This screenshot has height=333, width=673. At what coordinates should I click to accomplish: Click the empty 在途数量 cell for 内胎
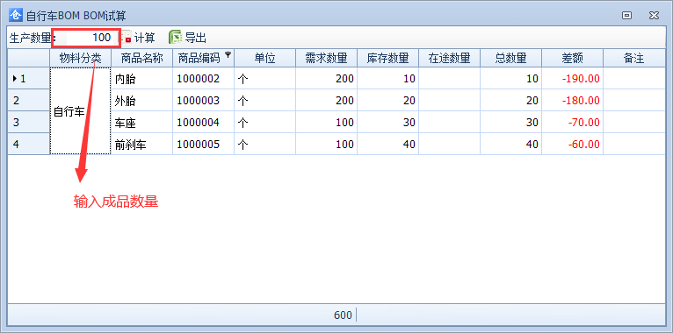(x=449, y=78)
